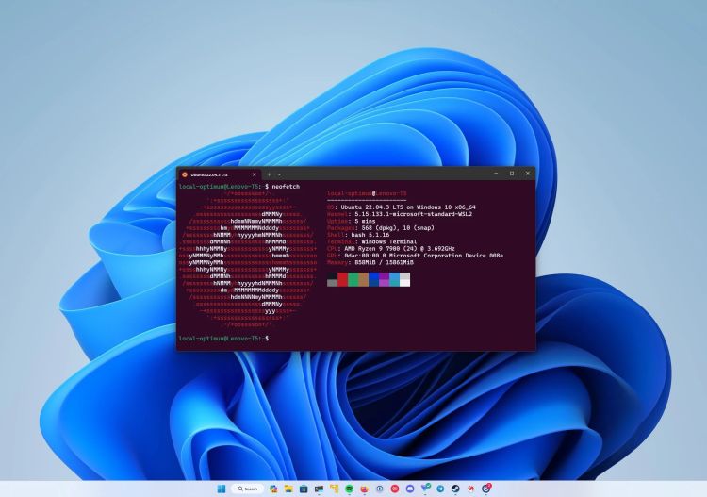Maximize the Windows Terminal window
707x497 pixels.
(x=512, y=174)
